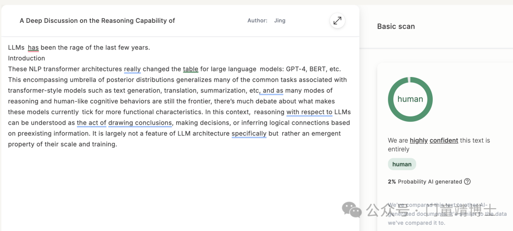Click the underlined ", and as" phrase
Screen dimensions: 513x231
click(x=272, y=91)
